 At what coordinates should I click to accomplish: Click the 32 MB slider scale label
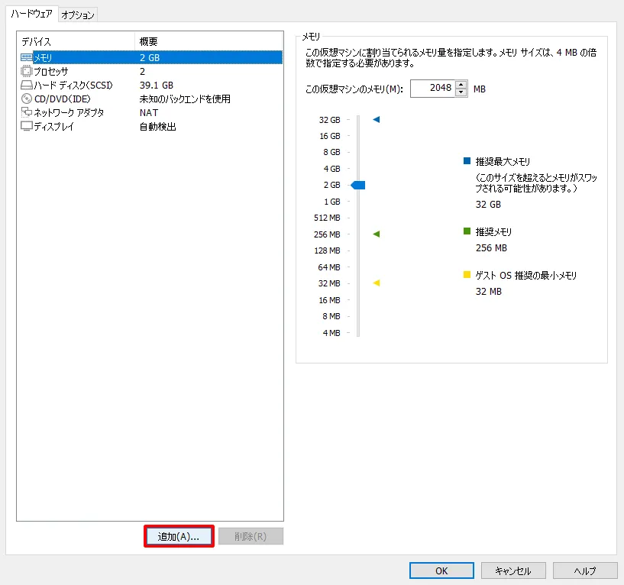point(328,283)
